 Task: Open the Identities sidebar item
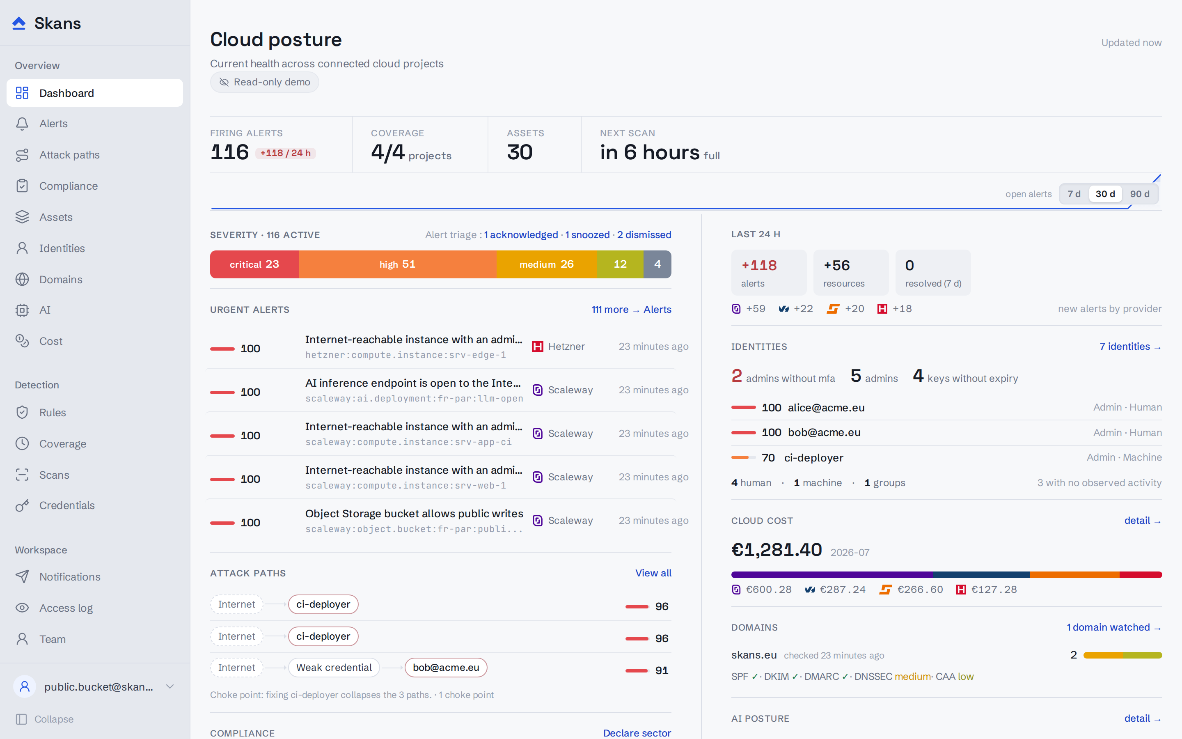coord(95,248)
